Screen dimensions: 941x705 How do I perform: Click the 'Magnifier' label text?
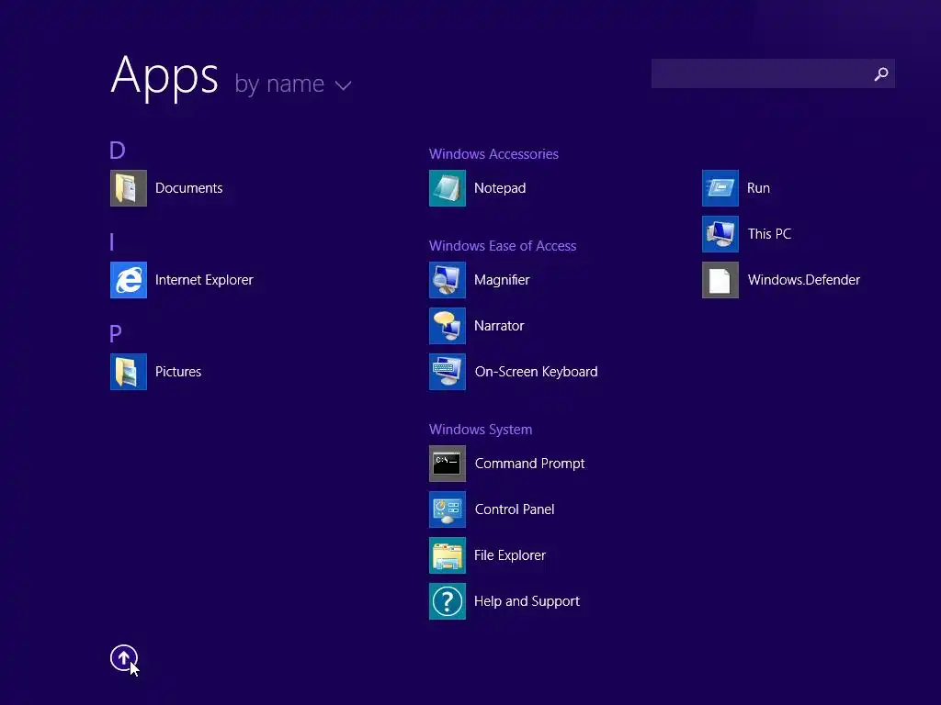[502, 280]
